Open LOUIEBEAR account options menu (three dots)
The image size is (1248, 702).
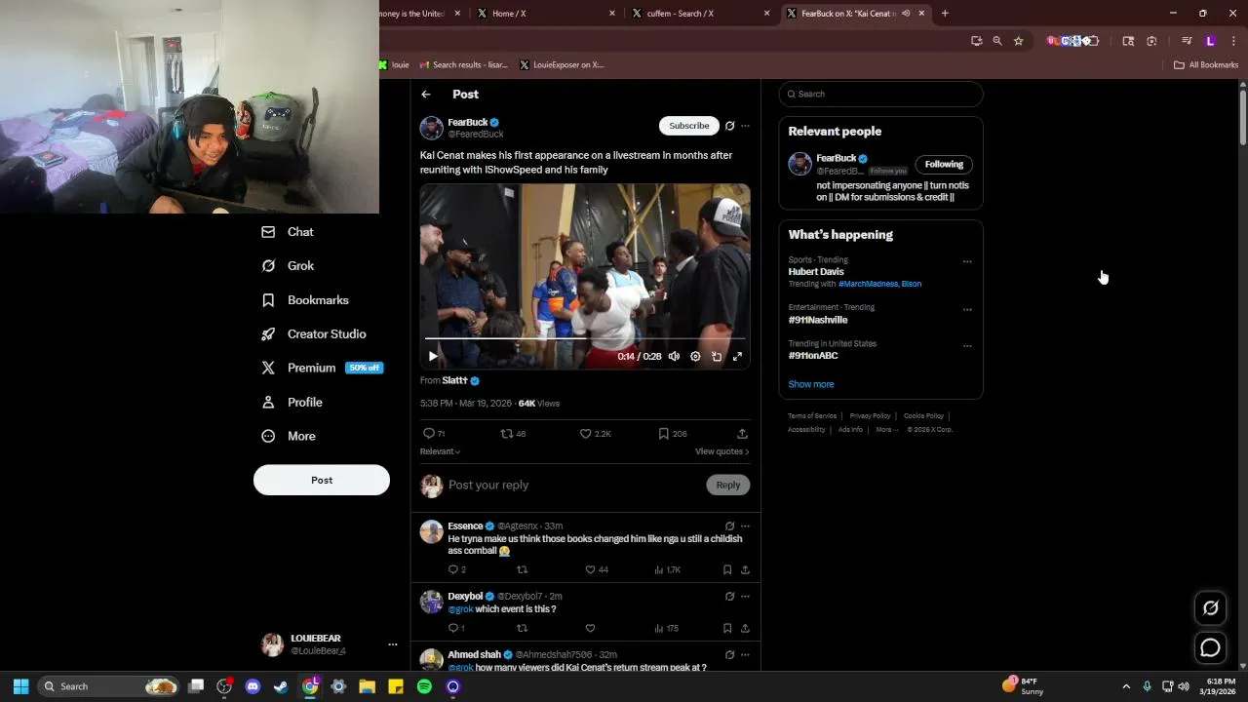pyautogui.click(x=393, y=644)
